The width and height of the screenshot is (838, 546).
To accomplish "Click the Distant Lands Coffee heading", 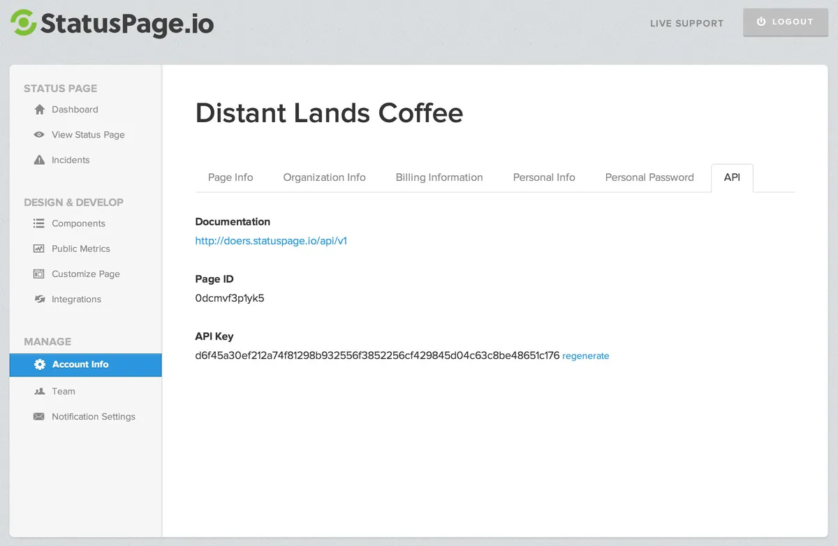I will (329, 112).
